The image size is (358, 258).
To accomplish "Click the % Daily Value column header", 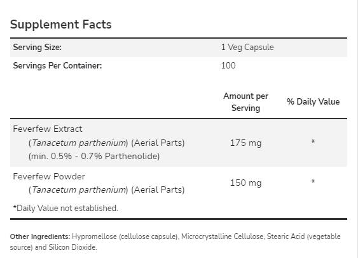I will 313,101.
